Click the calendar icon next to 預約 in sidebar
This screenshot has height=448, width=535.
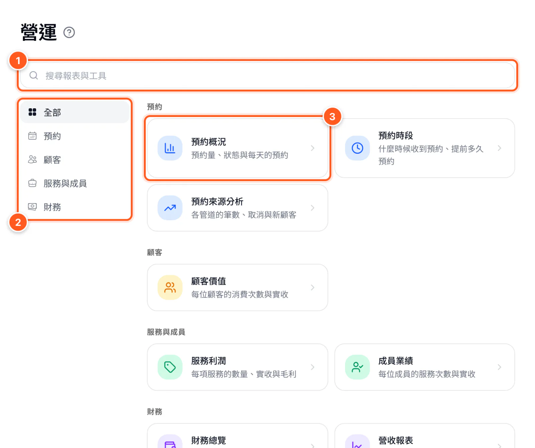(32, 136)
